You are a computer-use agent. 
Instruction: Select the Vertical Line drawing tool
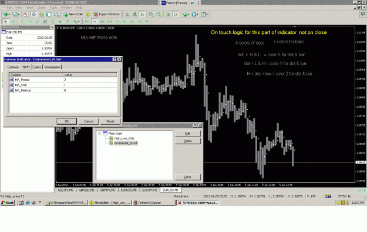click(22, 22)
